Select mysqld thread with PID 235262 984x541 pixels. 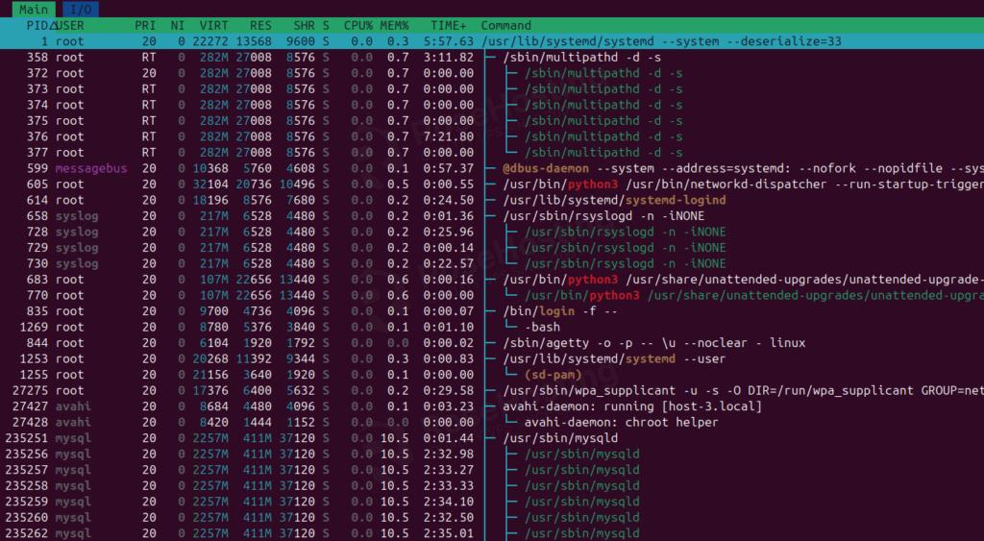click(492, 533)
